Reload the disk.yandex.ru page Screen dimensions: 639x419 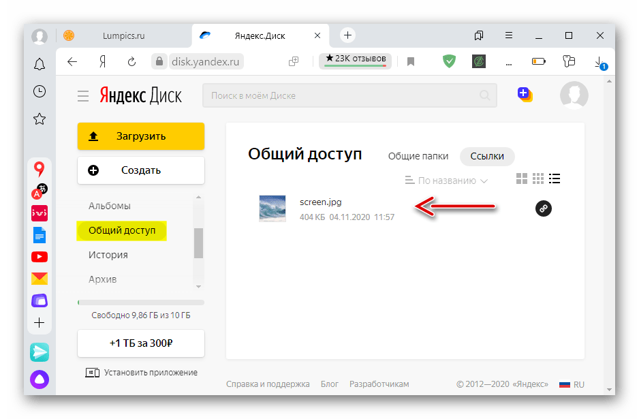(131, 61)
